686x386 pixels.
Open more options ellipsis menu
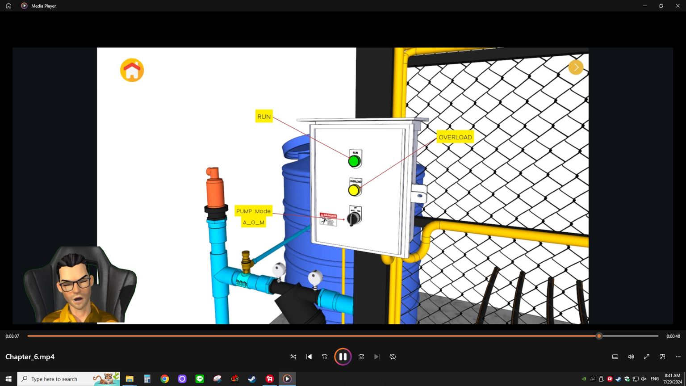(678, 357)
